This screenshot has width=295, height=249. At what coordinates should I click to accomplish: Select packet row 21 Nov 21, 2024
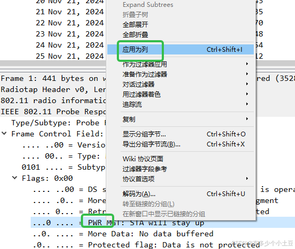point(70,12)
